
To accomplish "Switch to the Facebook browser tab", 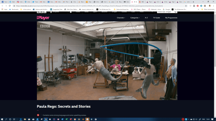I will point(4,2).
